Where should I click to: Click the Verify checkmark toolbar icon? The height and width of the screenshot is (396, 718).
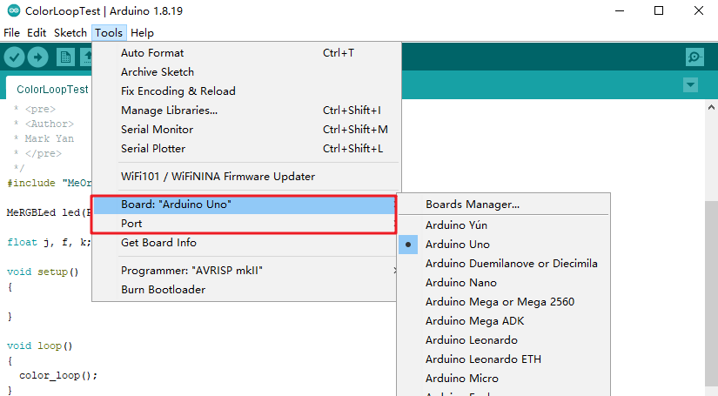14,57
